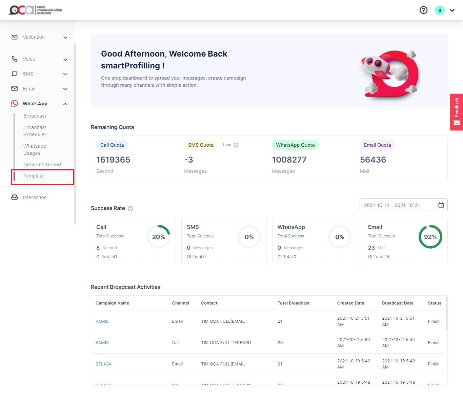
Task: Open Generate Report under WhatsApp
Action: 42,165
